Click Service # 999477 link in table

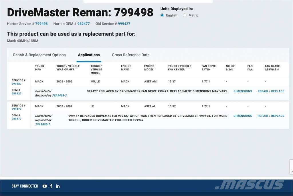tap(17, 109)
